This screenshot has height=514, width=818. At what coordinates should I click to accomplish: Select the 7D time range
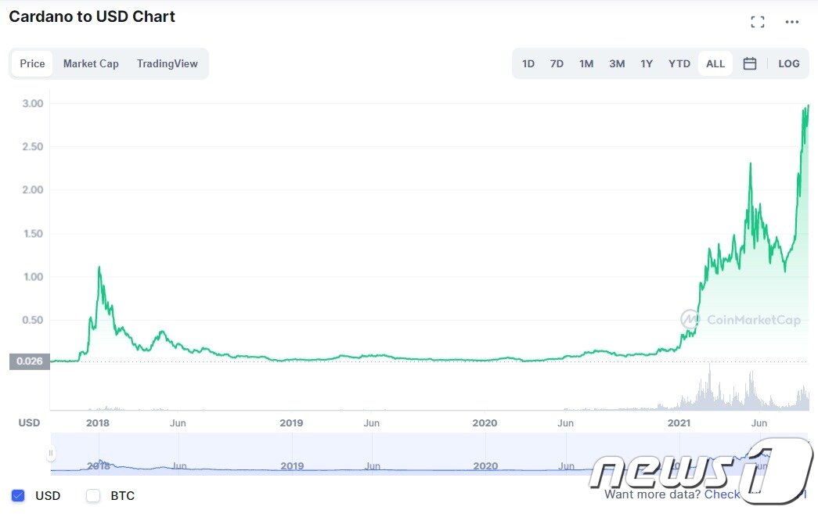[x=557, y=63]
